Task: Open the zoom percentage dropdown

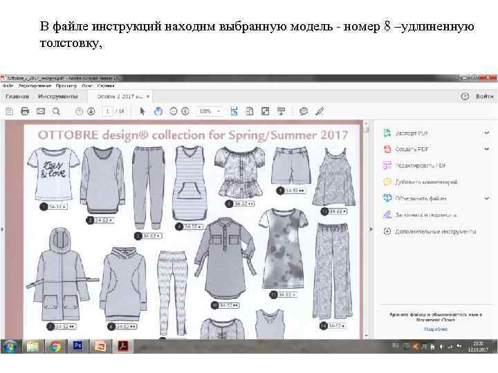Action: click(219, 111)
